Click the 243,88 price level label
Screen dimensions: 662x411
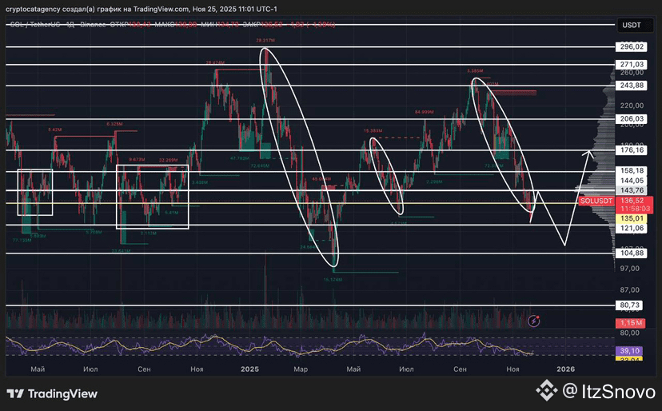pyautogui.click(x=632, y=86)
